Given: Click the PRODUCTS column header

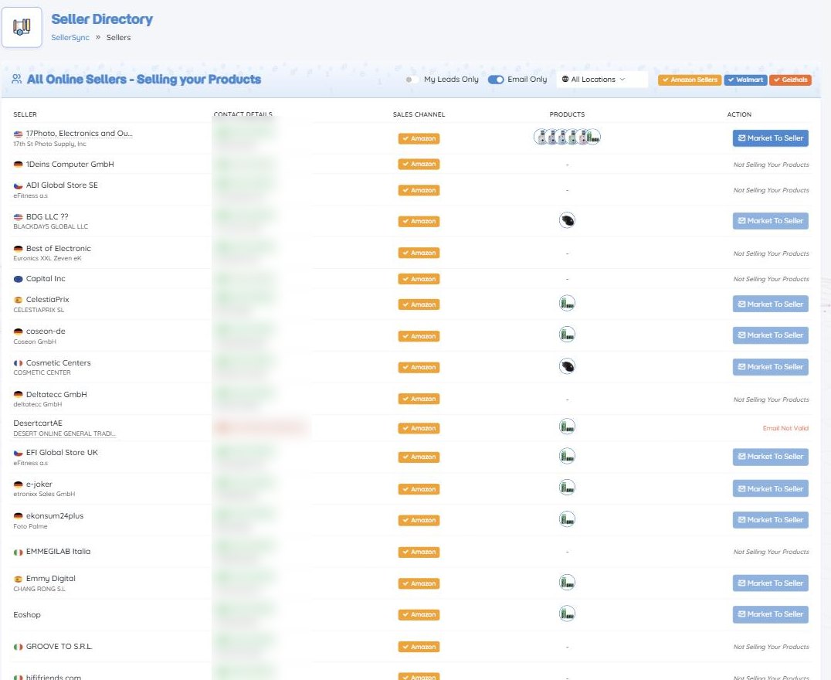Looking at the screenshot, I should pos(567,114).
